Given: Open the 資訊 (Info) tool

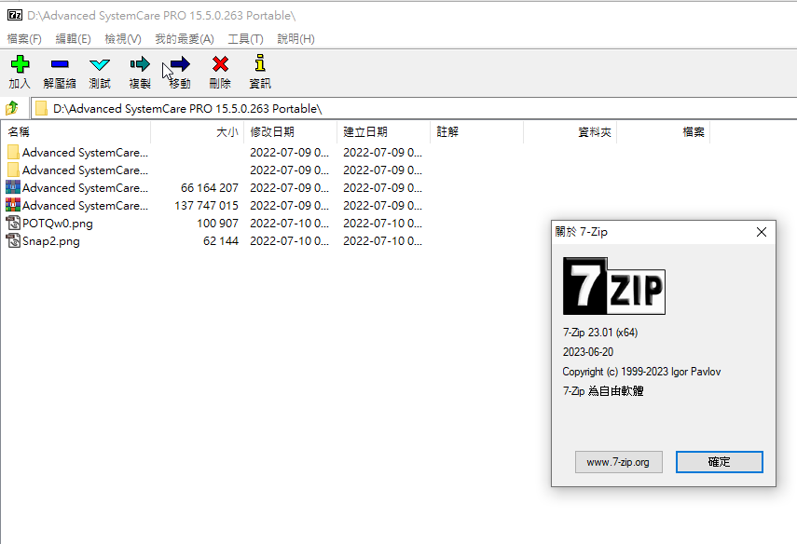Looking at the screenshot, I should point(258,71).
